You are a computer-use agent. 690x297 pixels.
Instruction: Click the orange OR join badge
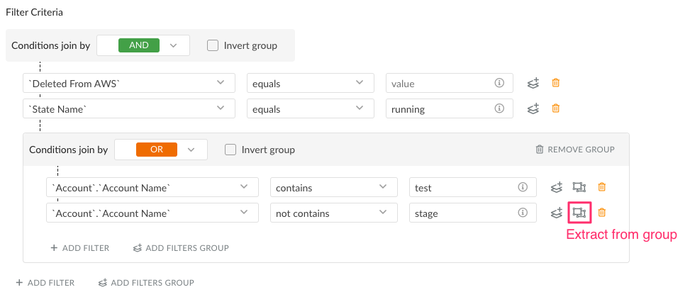point(157,150)
